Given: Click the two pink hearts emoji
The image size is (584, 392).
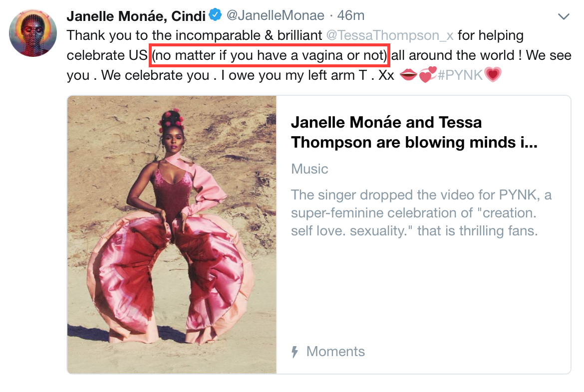Looking at the screenshot, I should click(x=427, y=76).
